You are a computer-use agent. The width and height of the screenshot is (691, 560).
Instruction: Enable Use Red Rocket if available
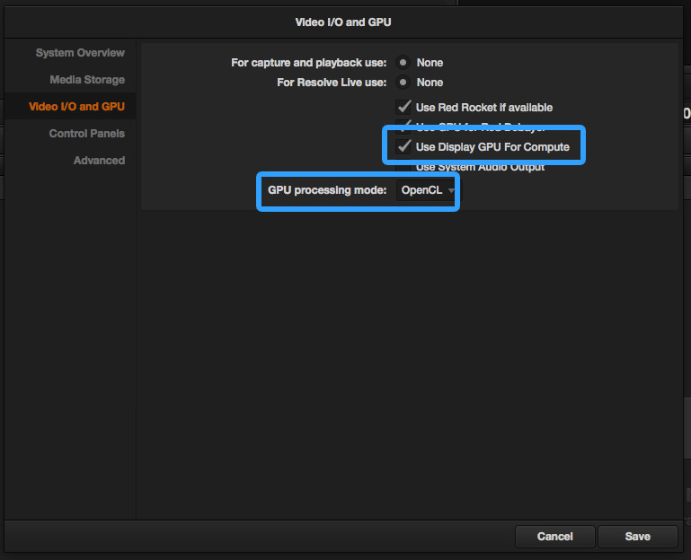(x=404, y=107)
